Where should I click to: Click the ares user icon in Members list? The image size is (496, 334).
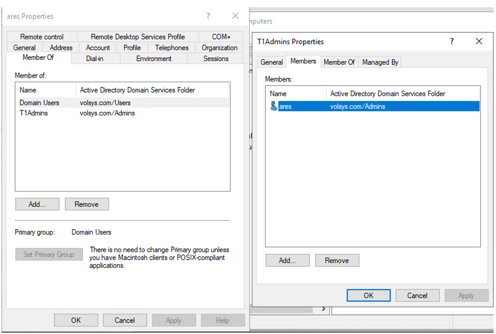click(x=273, y=106)
